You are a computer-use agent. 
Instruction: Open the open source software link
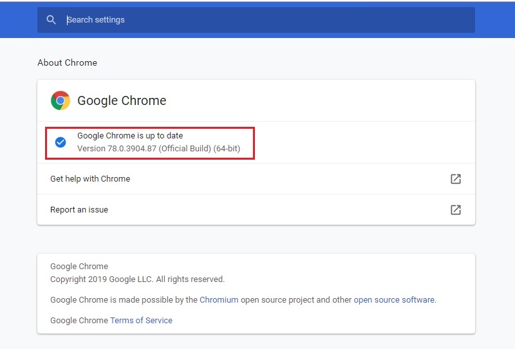[394, 299]
